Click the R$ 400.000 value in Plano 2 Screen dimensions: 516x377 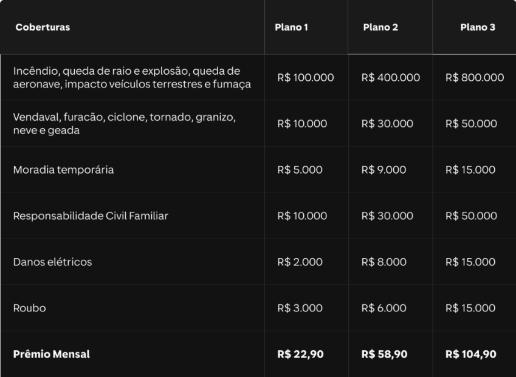click(x=391, y=78)
